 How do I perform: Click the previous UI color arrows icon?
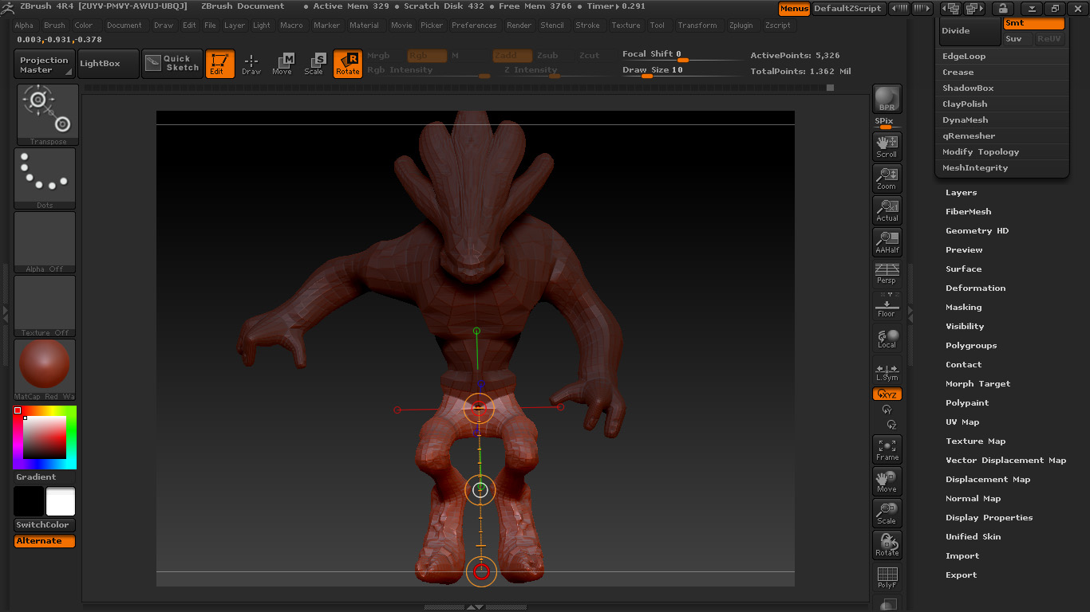[898, 9]
